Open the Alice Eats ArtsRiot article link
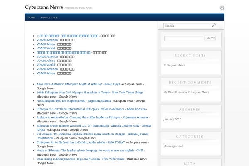The width and height of the screenshot is (249, 166). click(78, 84)
